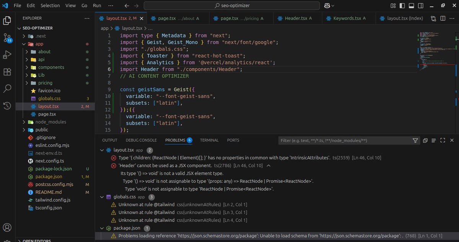
Task: Collapse layout.tsx problems group
Action: click(101, 150)
